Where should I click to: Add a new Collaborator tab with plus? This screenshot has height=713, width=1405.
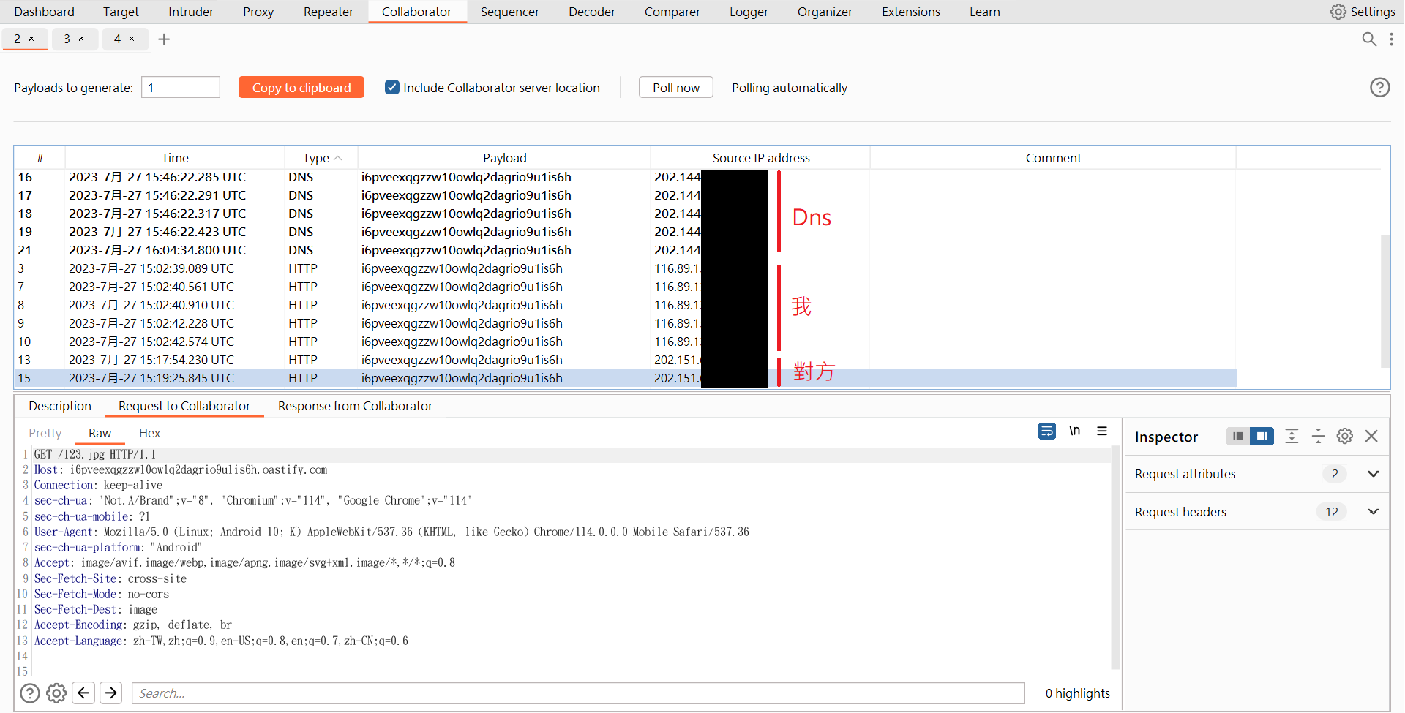[x=164, y=39]
